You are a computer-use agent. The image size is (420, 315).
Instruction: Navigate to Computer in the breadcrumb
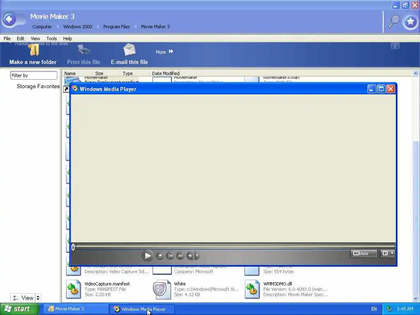click(42, 27)
